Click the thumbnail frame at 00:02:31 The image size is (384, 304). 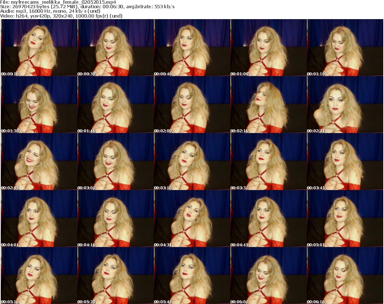345,105
